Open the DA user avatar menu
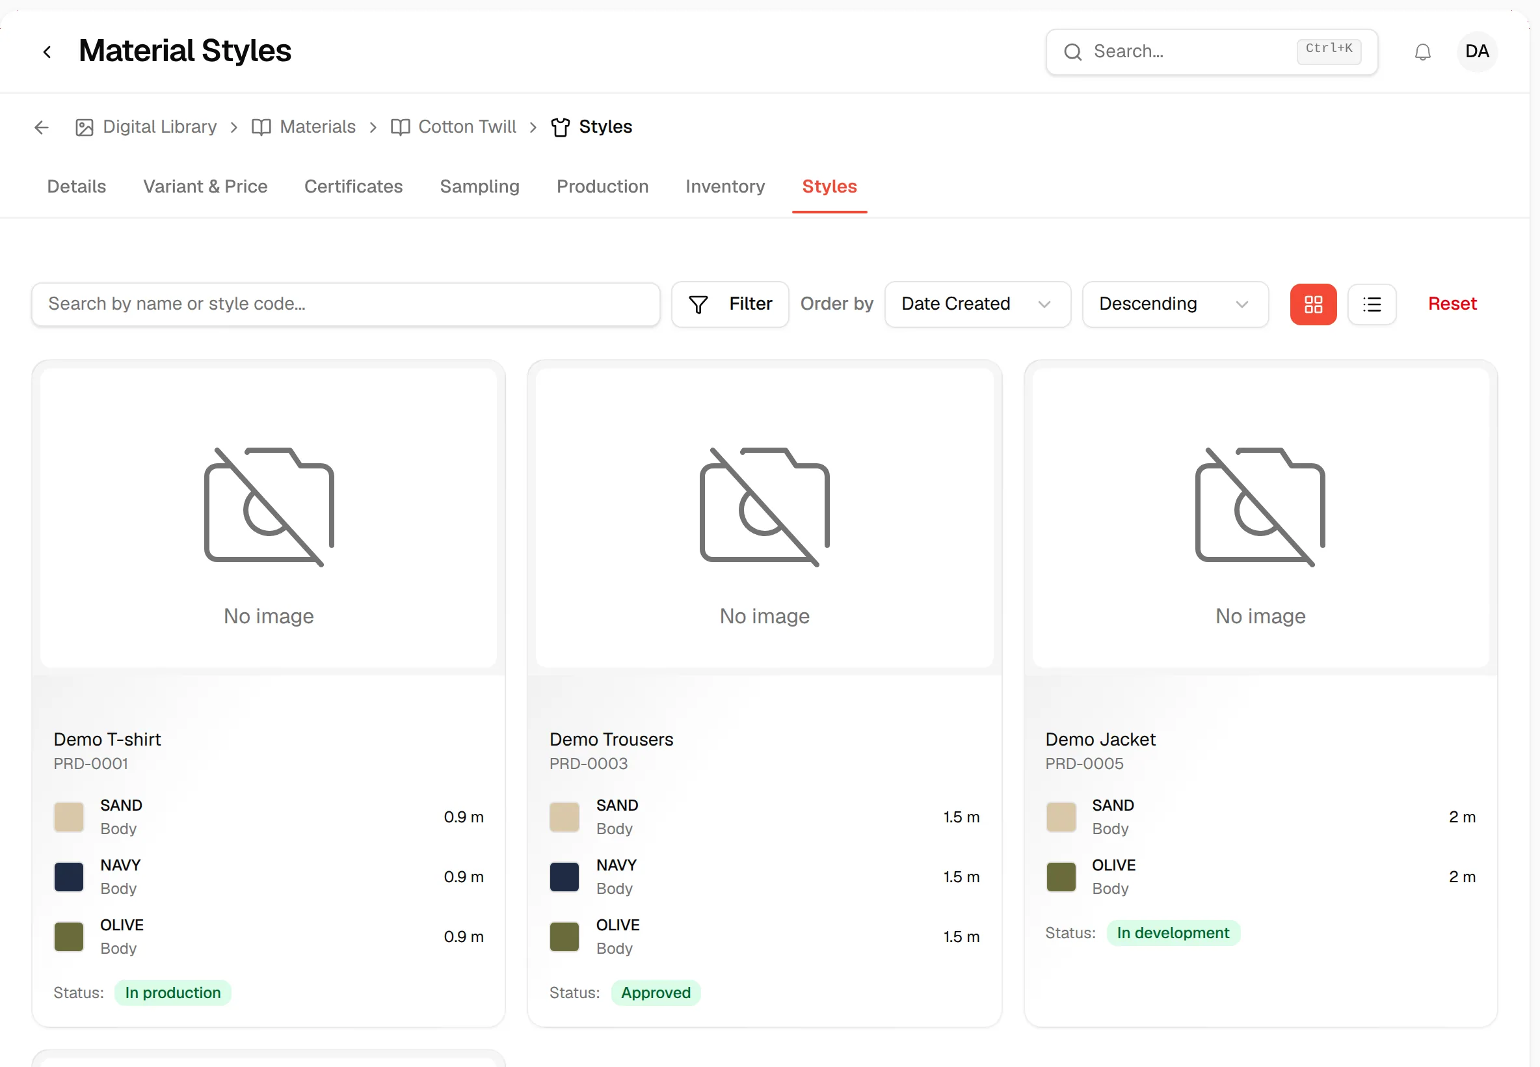This screenshot has height=1067, width=1540. tap(1476, 51)
